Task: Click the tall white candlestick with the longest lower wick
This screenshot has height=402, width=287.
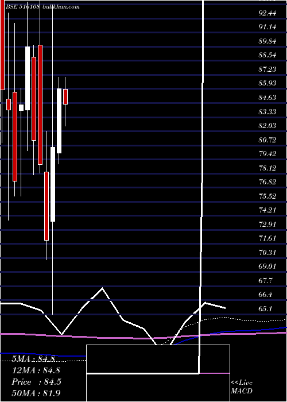Action: click(x=53, y=184)
